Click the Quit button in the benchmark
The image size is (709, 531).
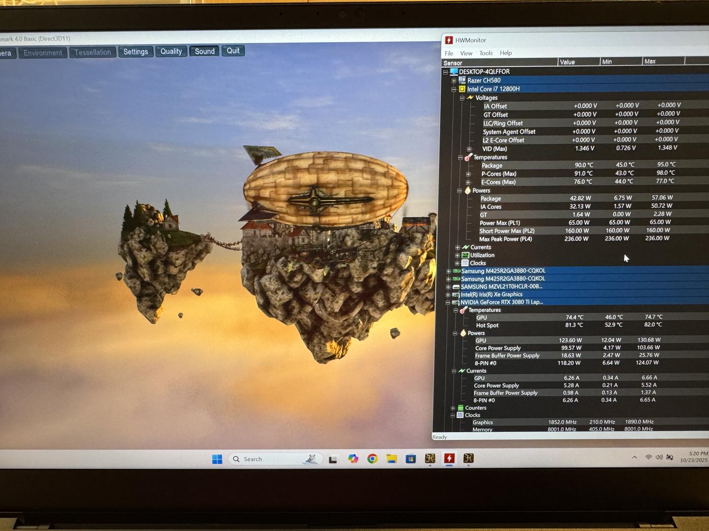233,51
